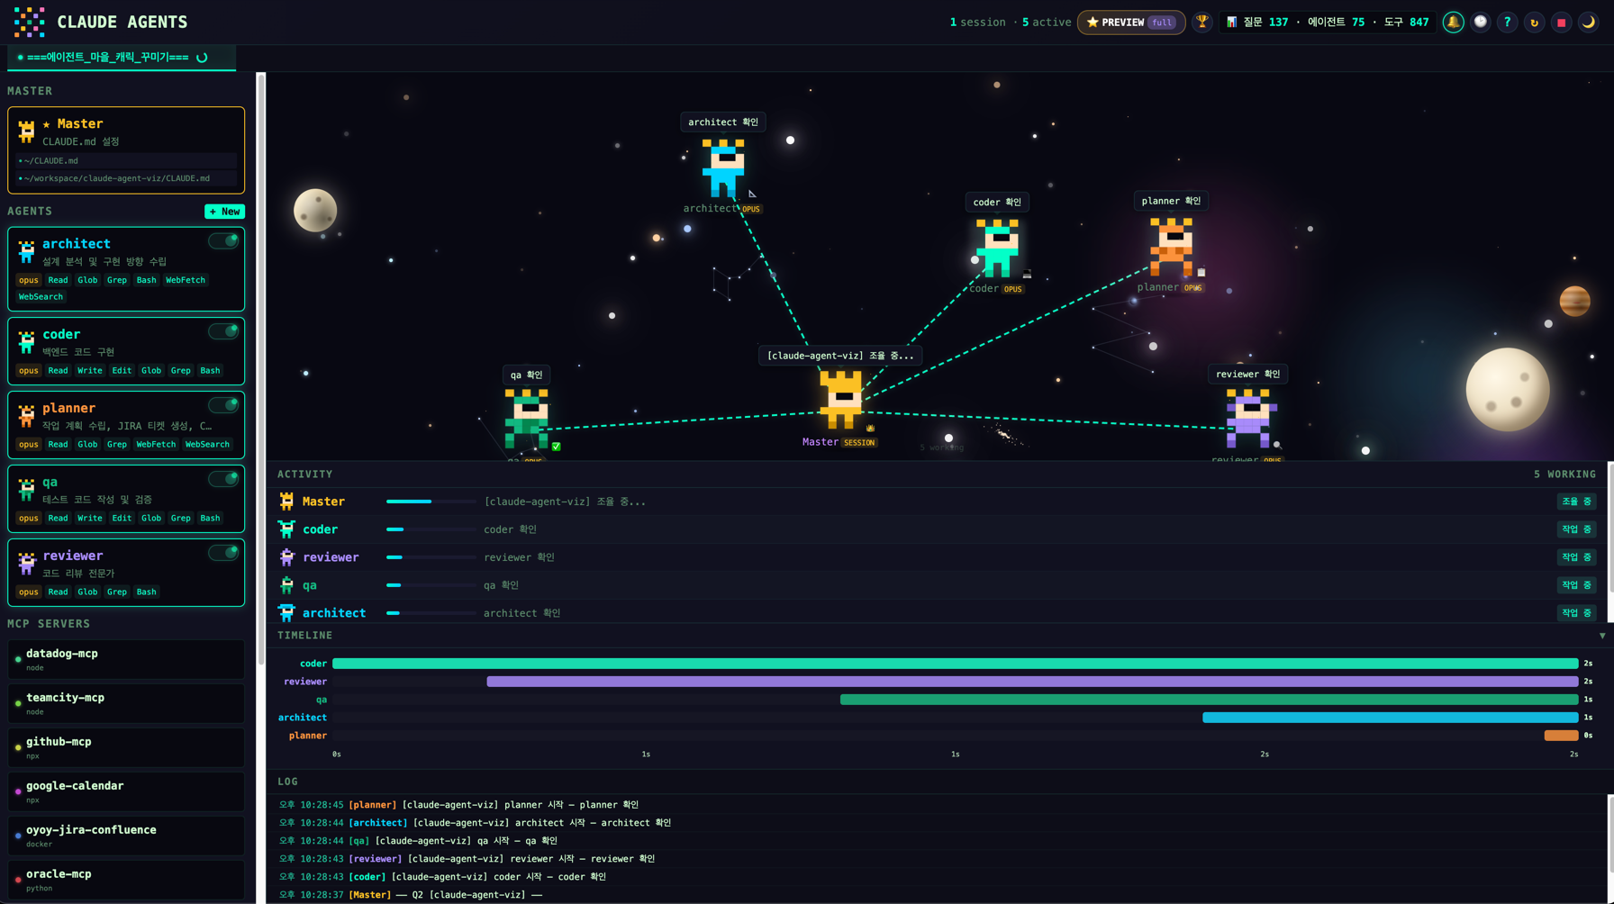Click the reviewer icon in the activity list
Screen dimensions: 1614x904
(x=286, y=557)
